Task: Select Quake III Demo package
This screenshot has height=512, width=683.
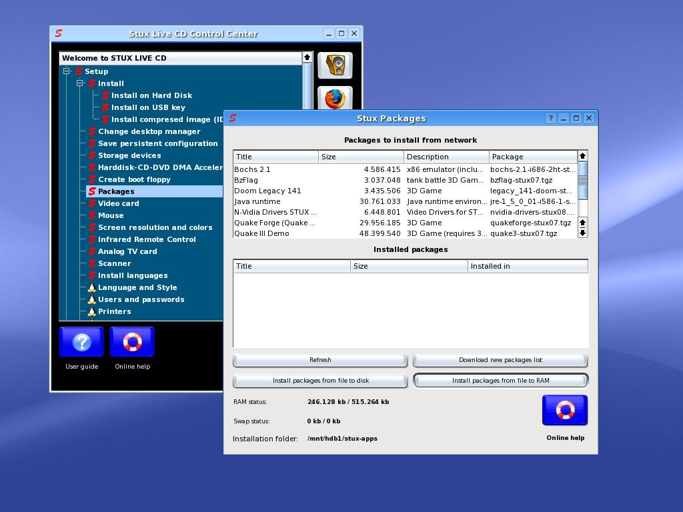Action: point(405,233)
